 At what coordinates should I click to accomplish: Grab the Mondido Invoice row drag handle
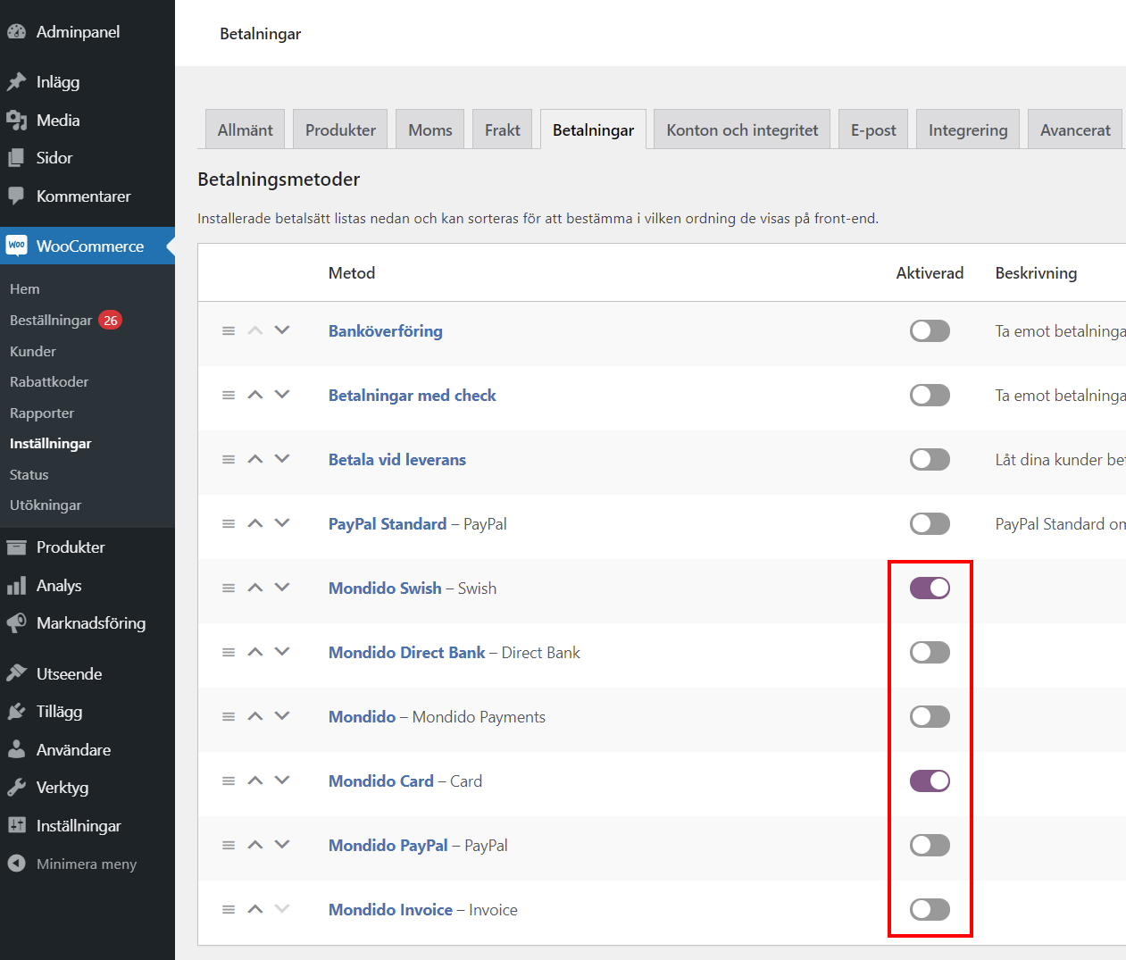coord(229,910)
